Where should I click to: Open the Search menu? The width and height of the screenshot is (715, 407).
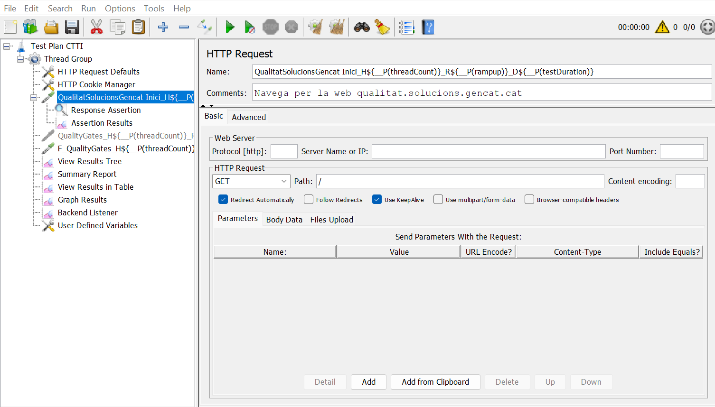60,8
